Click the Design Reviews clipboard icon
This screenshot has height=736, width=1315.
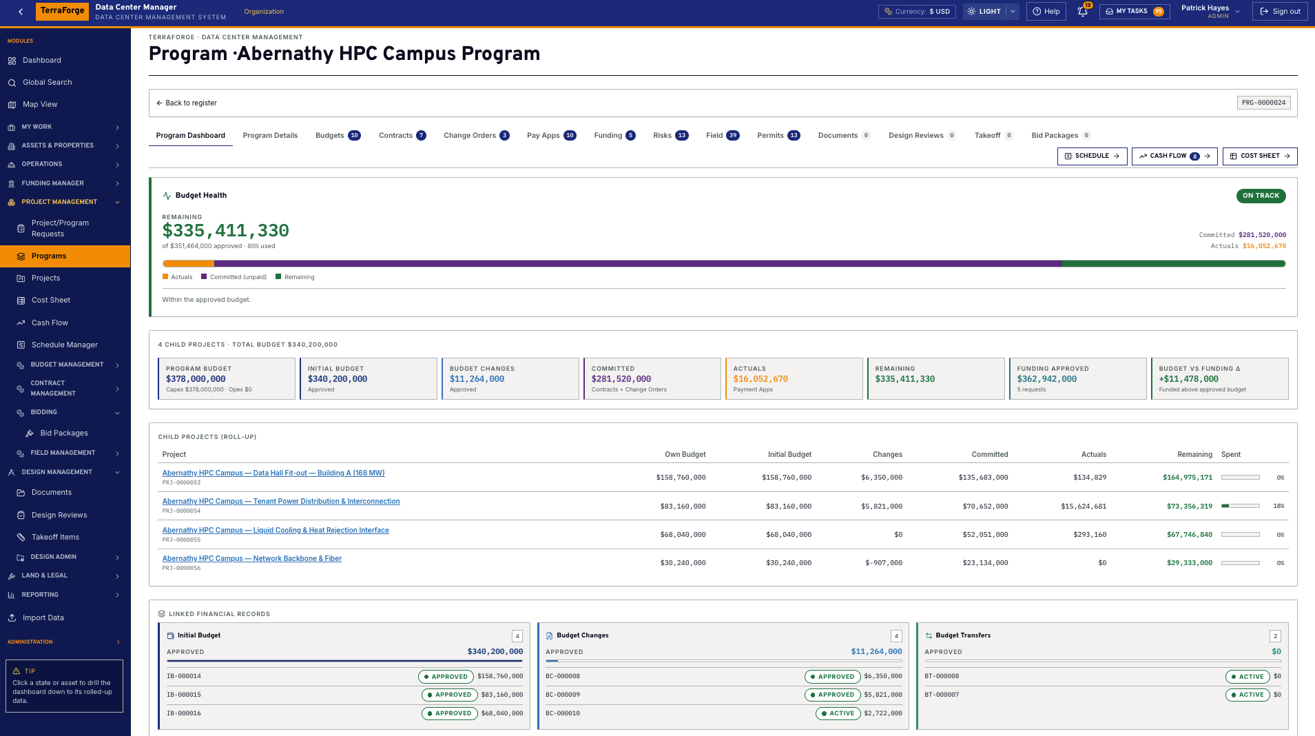(x=21, y=515)
